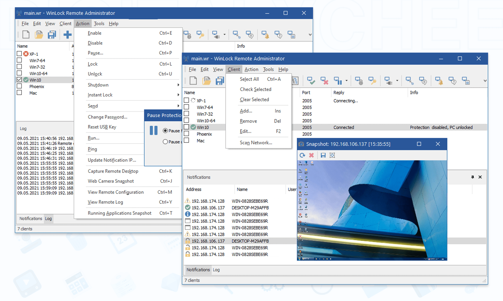Uncheck the Win10 checkbox in back window
Image resolution: width=503 pixels, height=301 pixels.
(19, 80)
